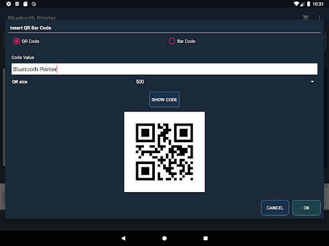This screenshot has height=246, width=329.
Task: Click the settings gear status icon
Action: 8,4
